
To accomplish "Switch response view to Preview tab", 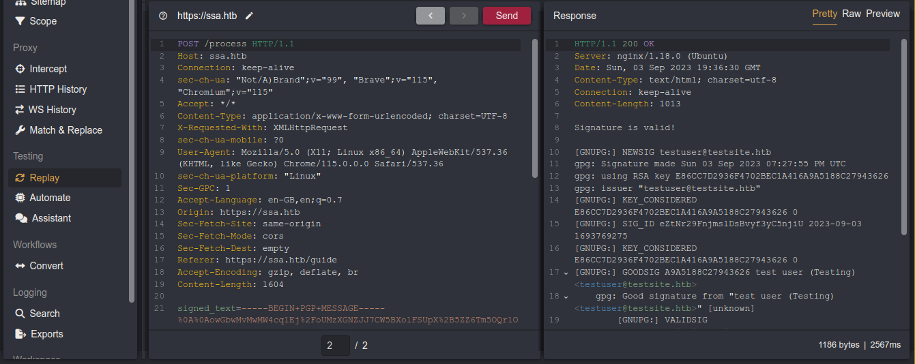I will [883, 14].
